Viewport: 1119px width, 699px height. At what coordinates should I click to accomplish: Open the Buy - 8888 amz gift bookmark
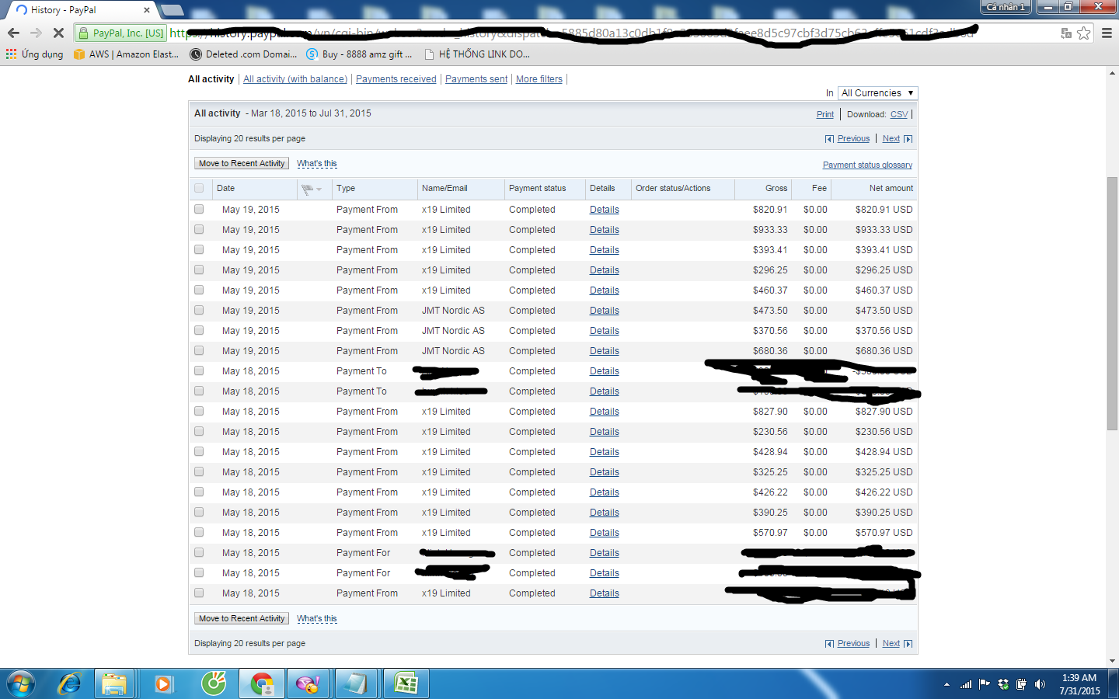coord(359,54)
